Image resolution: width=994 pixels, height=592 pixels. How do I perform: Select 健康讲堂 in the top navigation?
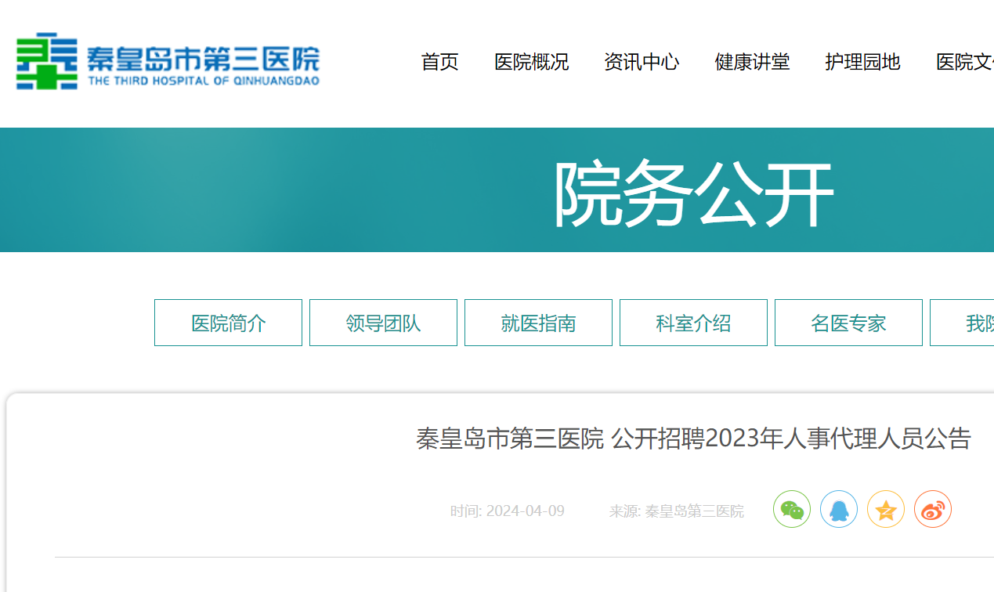tap(752, 62)
